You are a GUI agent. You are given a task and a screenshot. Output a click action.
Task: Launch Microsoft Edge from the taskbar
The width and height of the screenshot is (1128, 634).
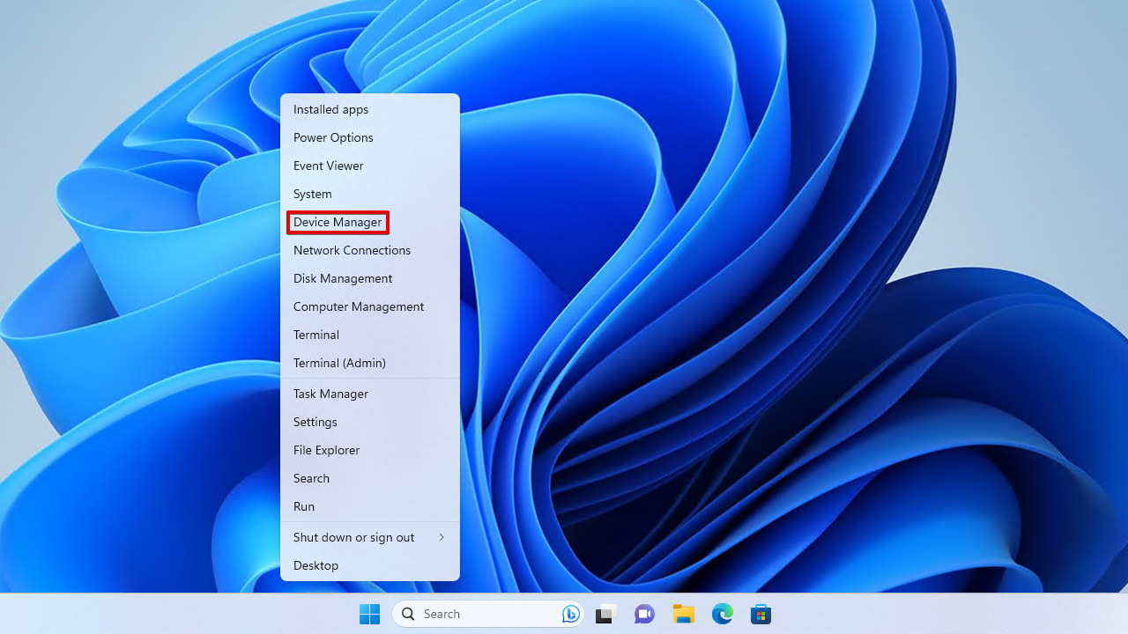723,614
